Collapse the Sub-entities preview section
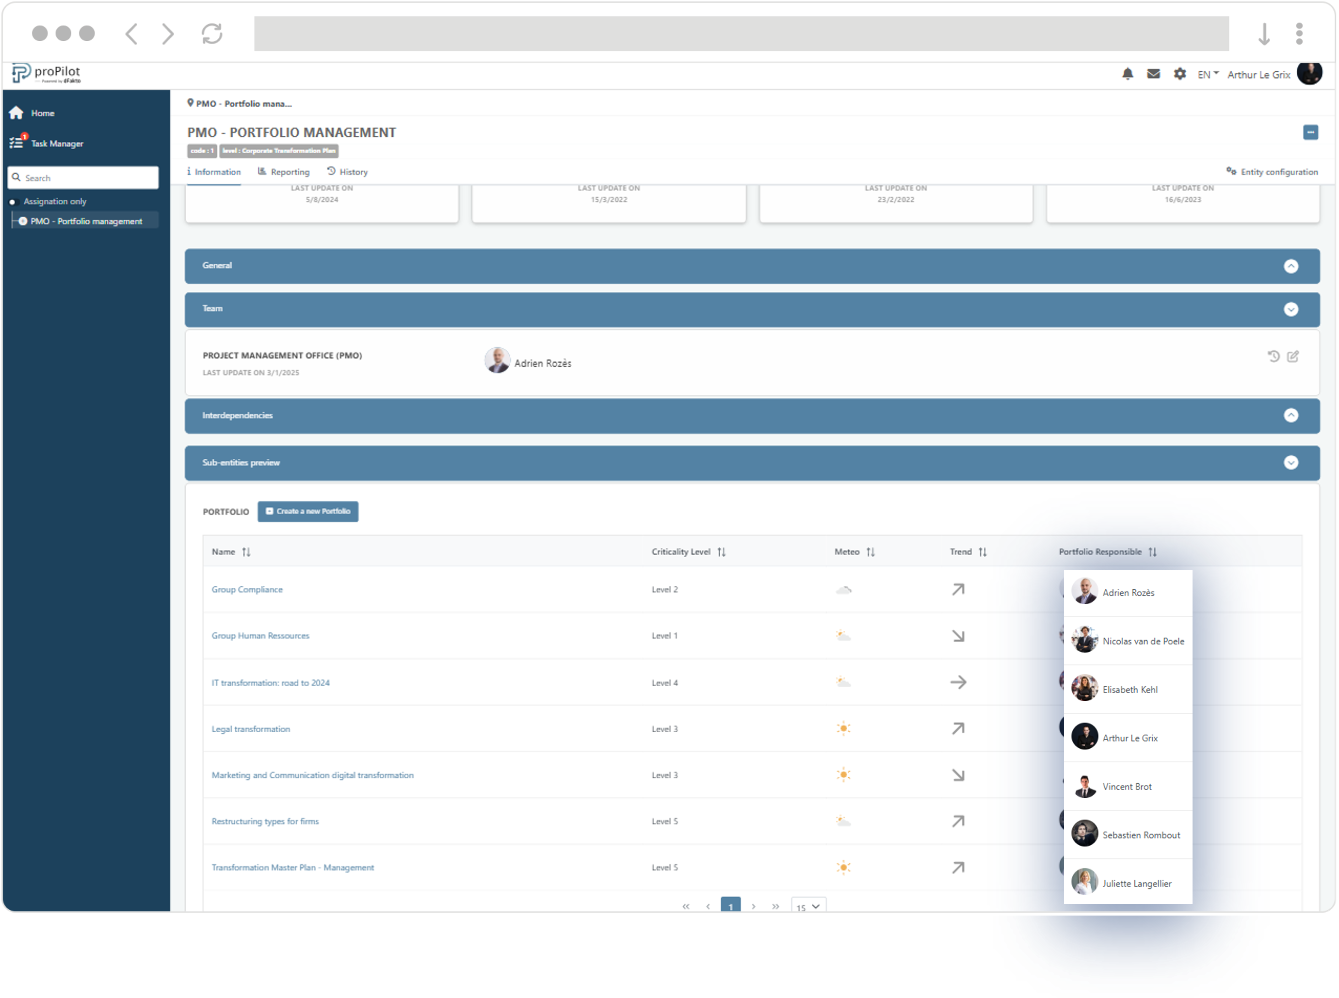The height and width of the screenshot is (998, 1339). point(1291,463)
